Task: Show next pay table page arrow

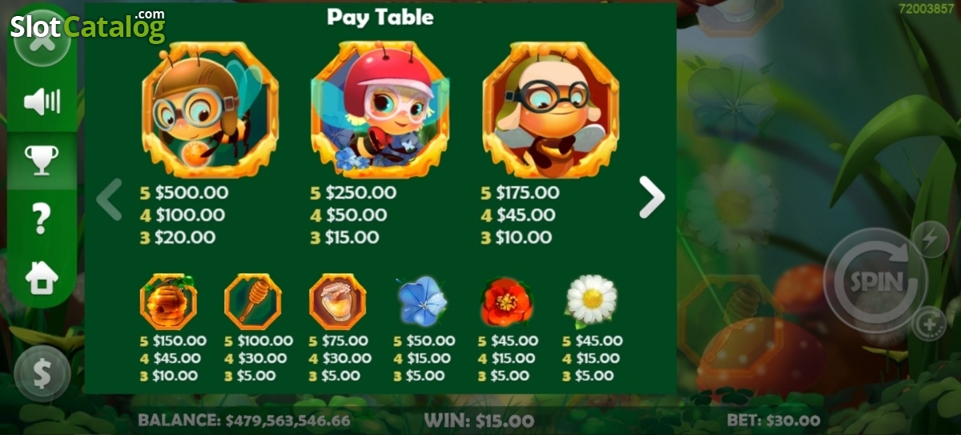Action: (x=652, y=198)
